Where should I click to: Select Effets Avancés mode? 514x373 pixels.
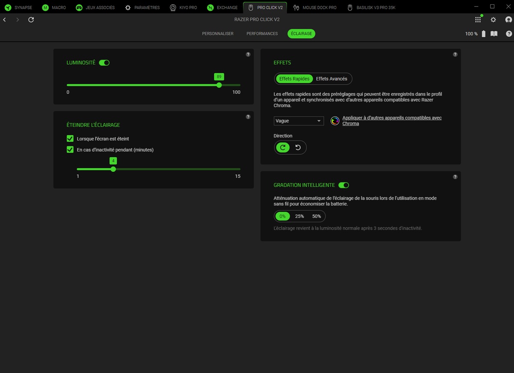(332, 79)
